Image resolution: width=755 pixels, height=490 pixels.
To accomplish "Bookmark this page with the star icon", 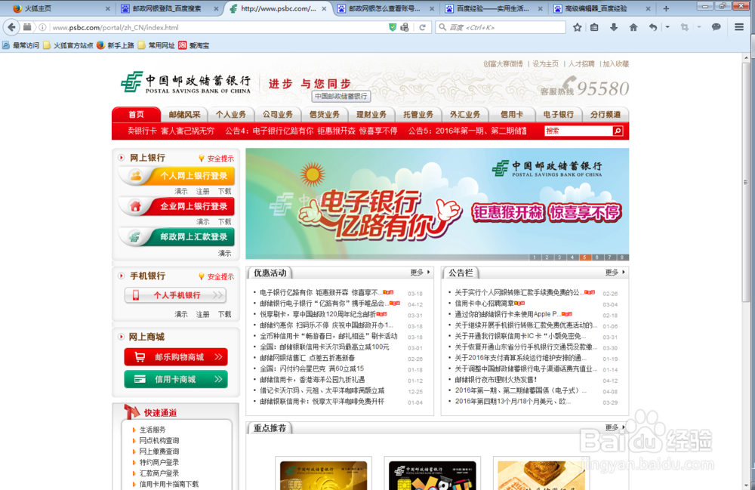I will 578,27.
